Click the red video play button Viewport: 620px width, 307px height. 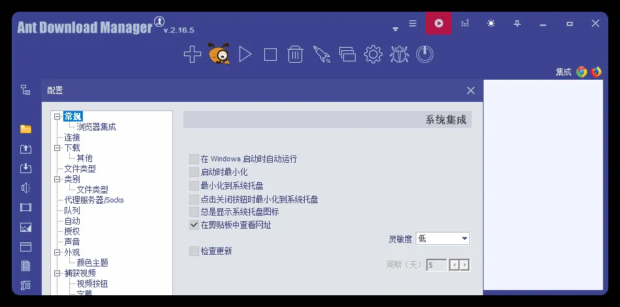click(439, 24)
